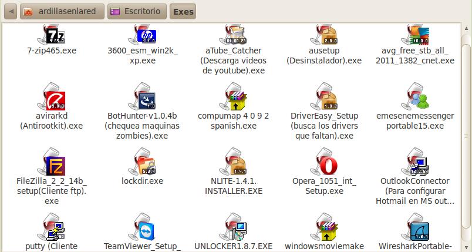The width and height of the screenshot is (472, 252).
Task: Go to Escritorio folder in path bar
Action: 137,11
